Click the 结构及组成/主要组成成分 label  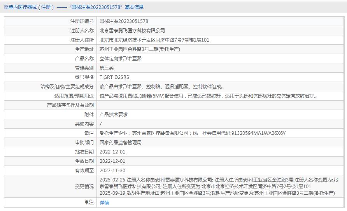click(67, 86)
